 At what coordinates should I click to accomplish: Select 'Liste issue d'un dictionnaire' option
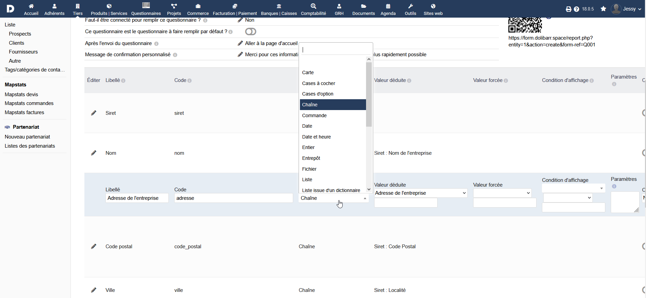point(333,190)
